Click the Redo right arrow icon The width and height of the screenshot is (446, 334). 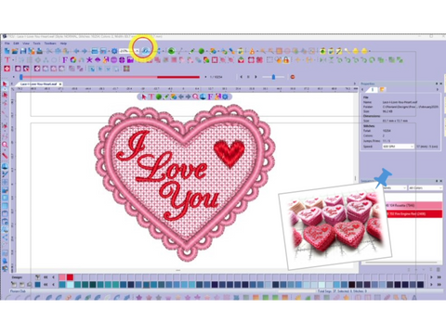pos(85,51)
